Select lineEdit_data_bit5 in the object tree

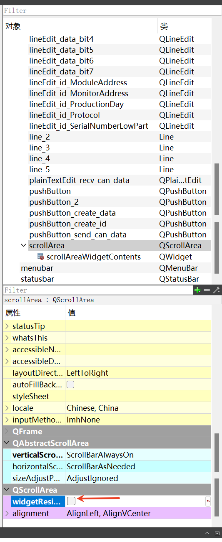pos(61,50)
